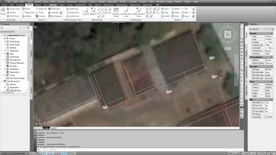Expand the Survey tree node
Image resolution: width=276 pixels, height=155 pixels.
[x=5, y=75]
